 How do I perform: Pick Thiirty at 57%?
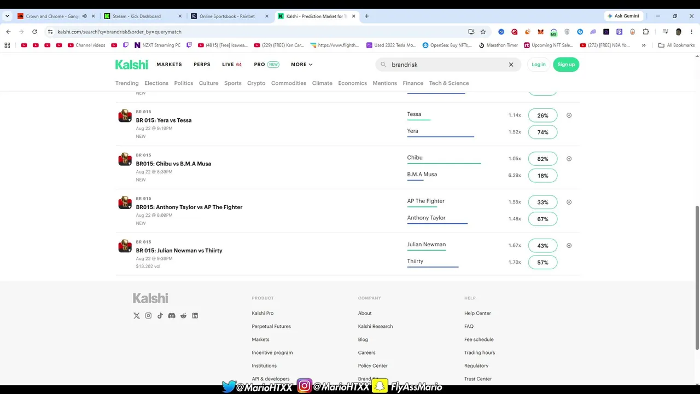pyautogui.click(x=542, y=263)
